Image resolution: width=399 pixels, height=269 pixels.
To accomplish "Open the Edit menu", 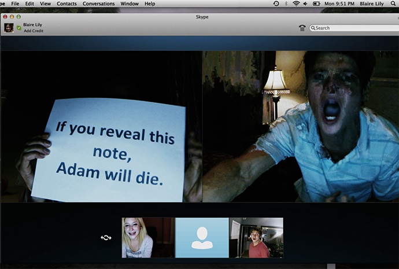I will [x=29, y=3].
